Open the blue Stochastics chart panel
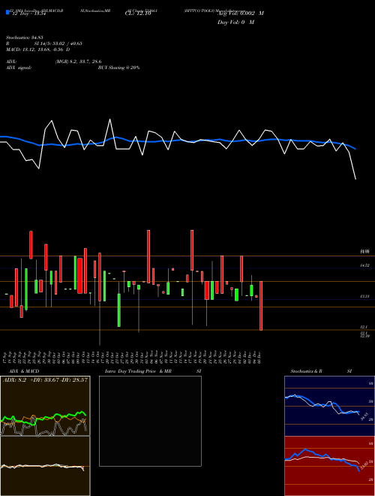375x496 pixels. [x=329, y=406]
